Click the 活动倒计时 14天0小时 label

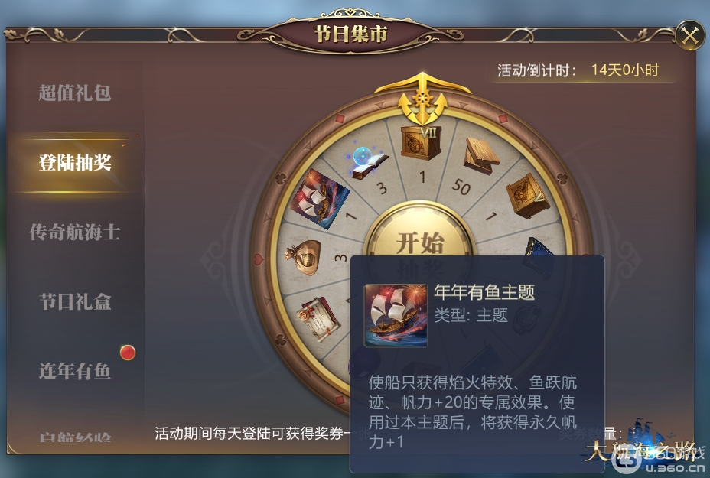click(x=578, y=70)
